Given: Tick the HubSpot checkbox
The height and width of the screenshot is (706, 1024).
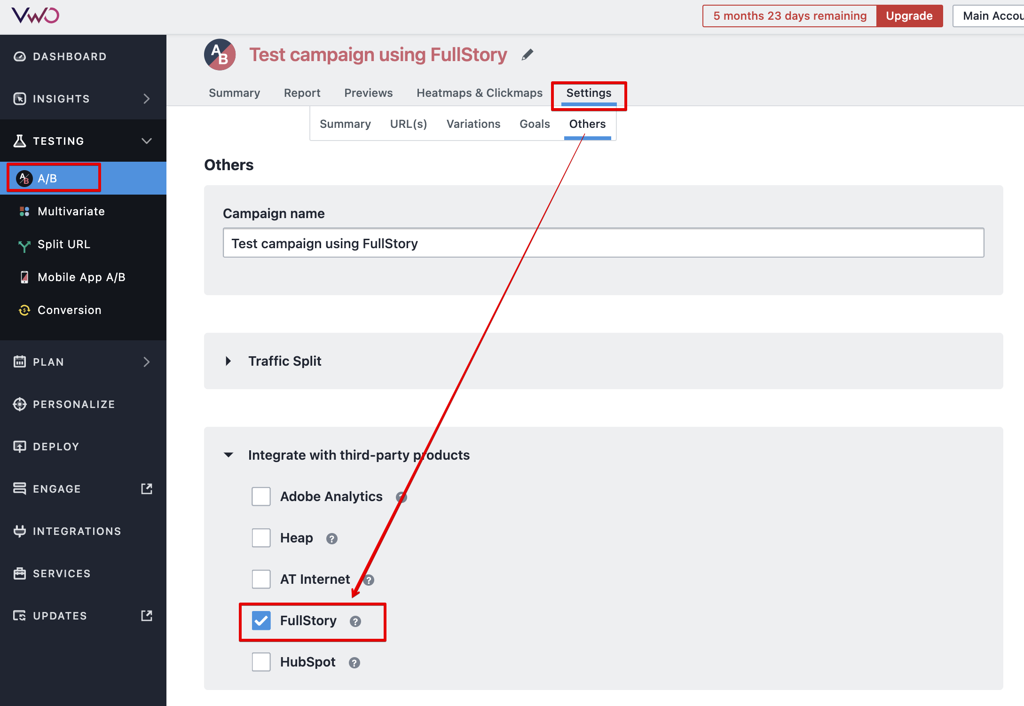Looking at the screenshot, I should [x=261, y=662].
